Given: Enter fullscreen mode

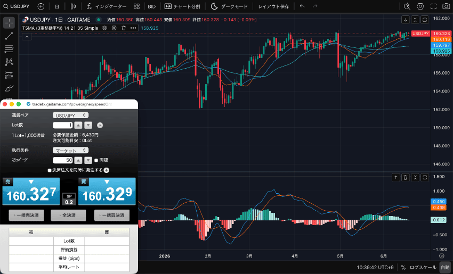Looking at the screenshot, I should [x=433, y=6].
